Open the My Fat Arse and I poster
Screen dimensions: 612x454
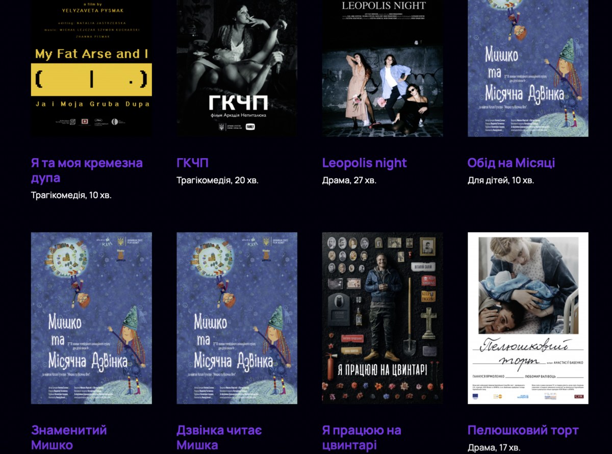point(91,68)
